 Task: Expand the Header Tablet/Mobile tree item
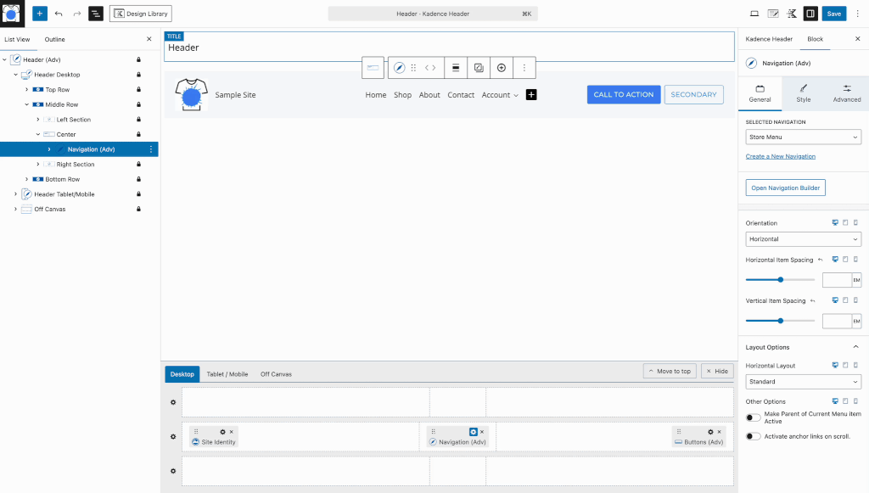coord(15,193)
